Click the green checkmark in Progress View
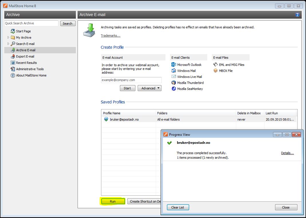 pyautogui.click(x=169, y=143)
